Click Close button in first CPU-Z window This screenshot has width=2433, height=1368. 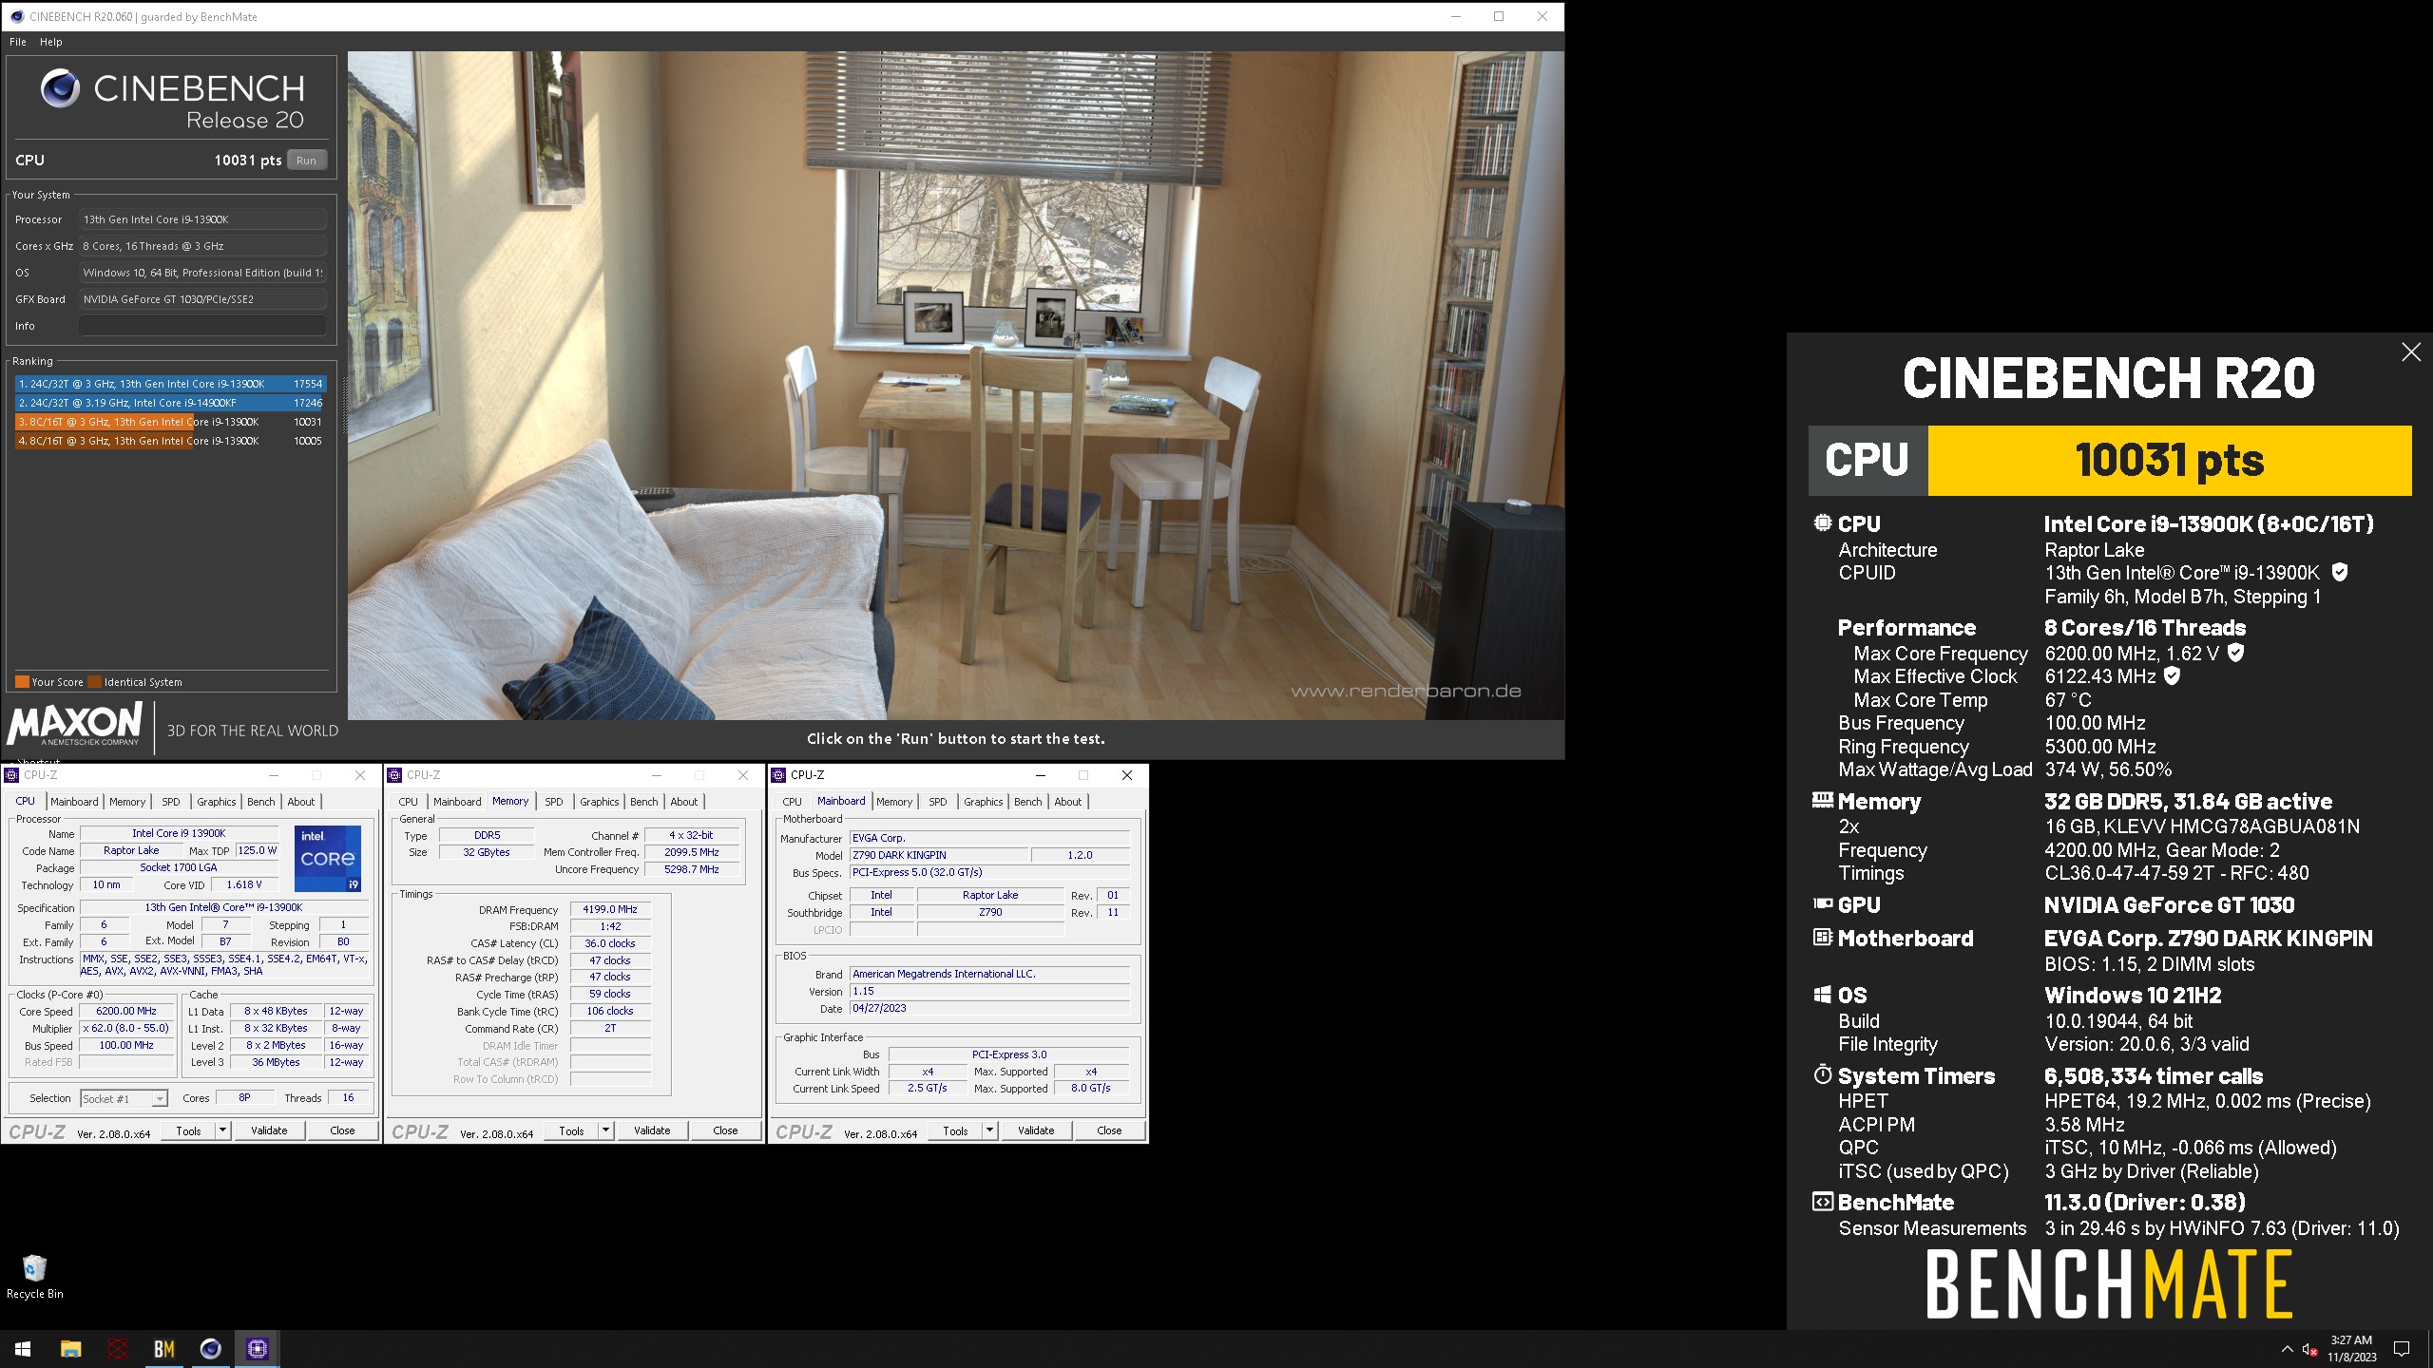[342, 1130]
